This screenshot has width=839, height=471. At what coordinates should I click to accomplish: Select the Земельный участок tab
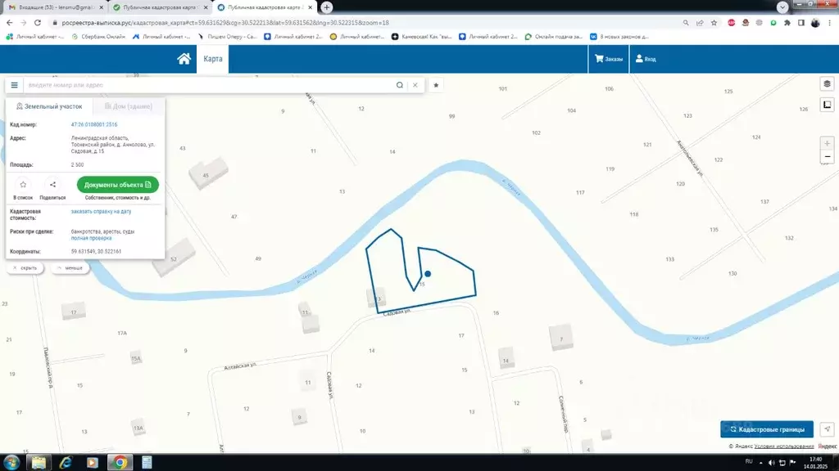[x=50, y=107]
